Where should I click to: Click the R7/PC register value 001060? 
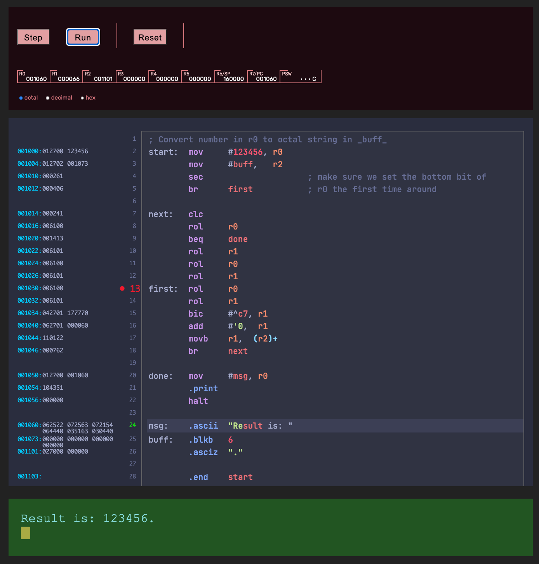tap(266, 79)
